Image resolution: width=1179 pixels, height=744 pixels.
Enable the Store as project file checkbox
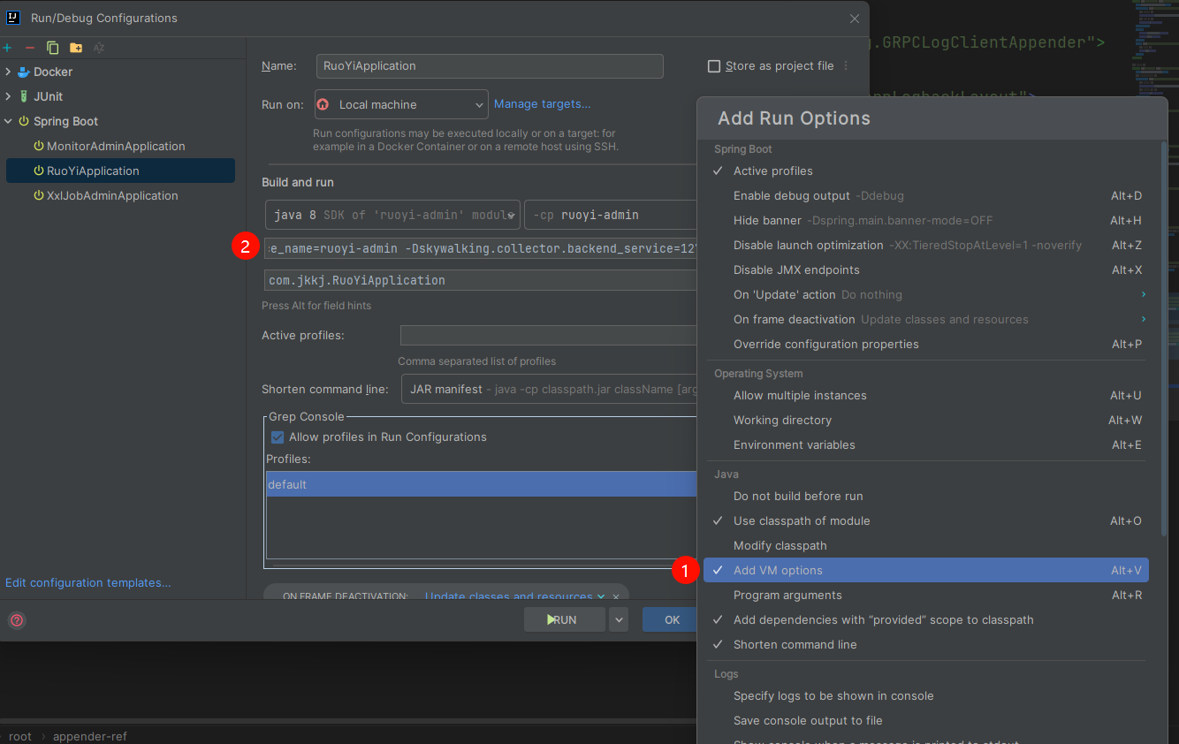714,66
